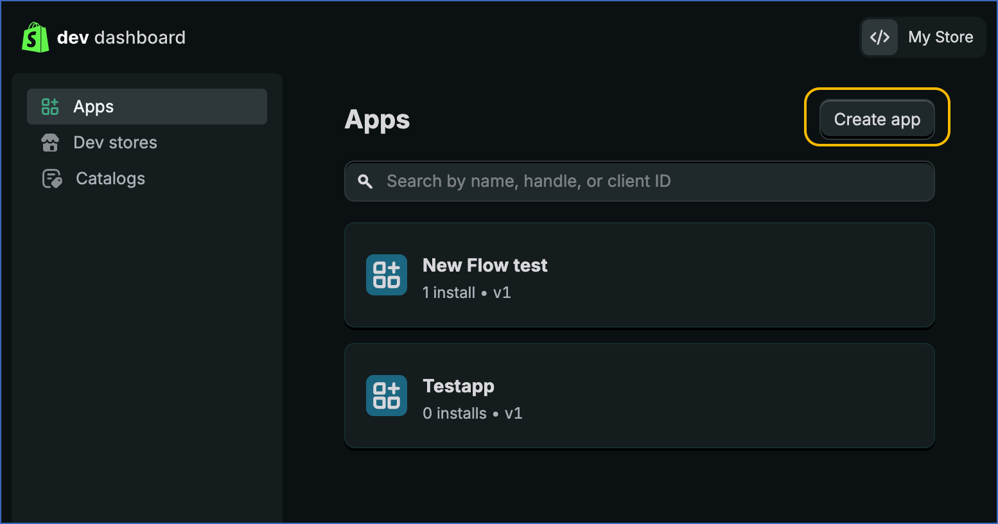The image size is (998, 524).
Task: Click the code brackets icon beside My Store
Action: tap(879, 37)
